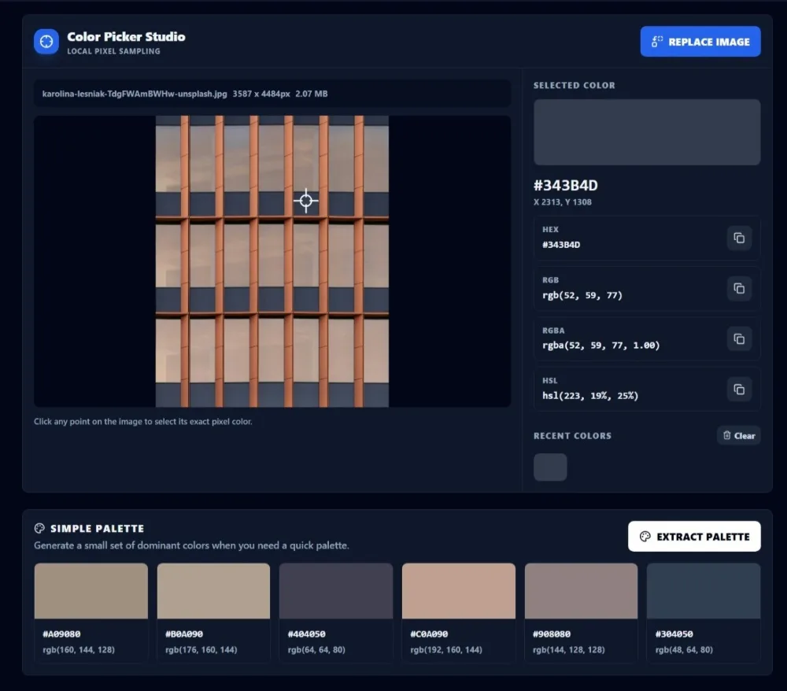Pick palette swatch #404050
Screen dimensions: 787x691
coord(336,591)
